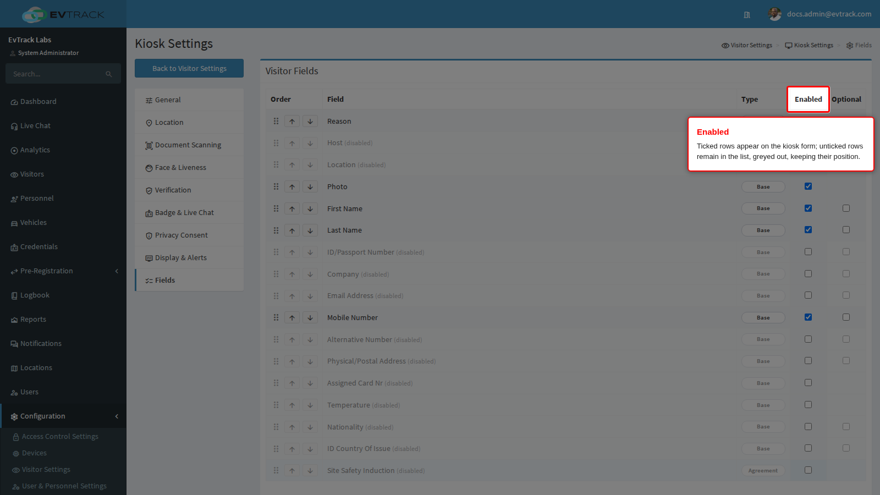Move Company field down
The width and height of the screenshot is (880, 495).
(x=310, y=274)
